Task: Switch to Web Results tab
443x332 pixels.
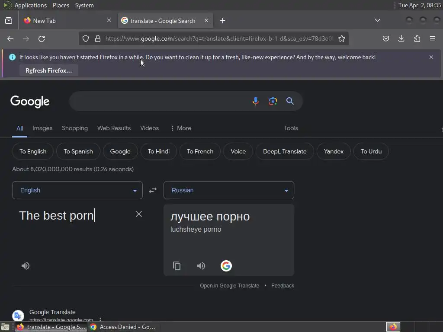Action: (114, 128)
